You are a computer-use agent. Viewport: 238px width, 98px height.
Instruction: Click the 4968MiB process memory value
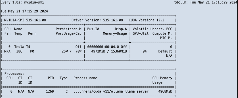[x=165, y=91]
